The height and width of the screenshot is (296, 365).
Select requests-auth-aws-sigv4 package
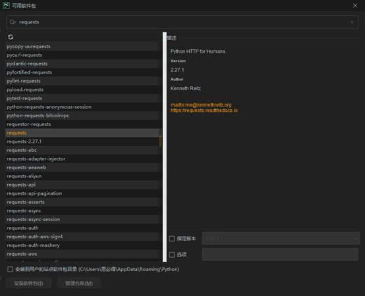(82, 237)
